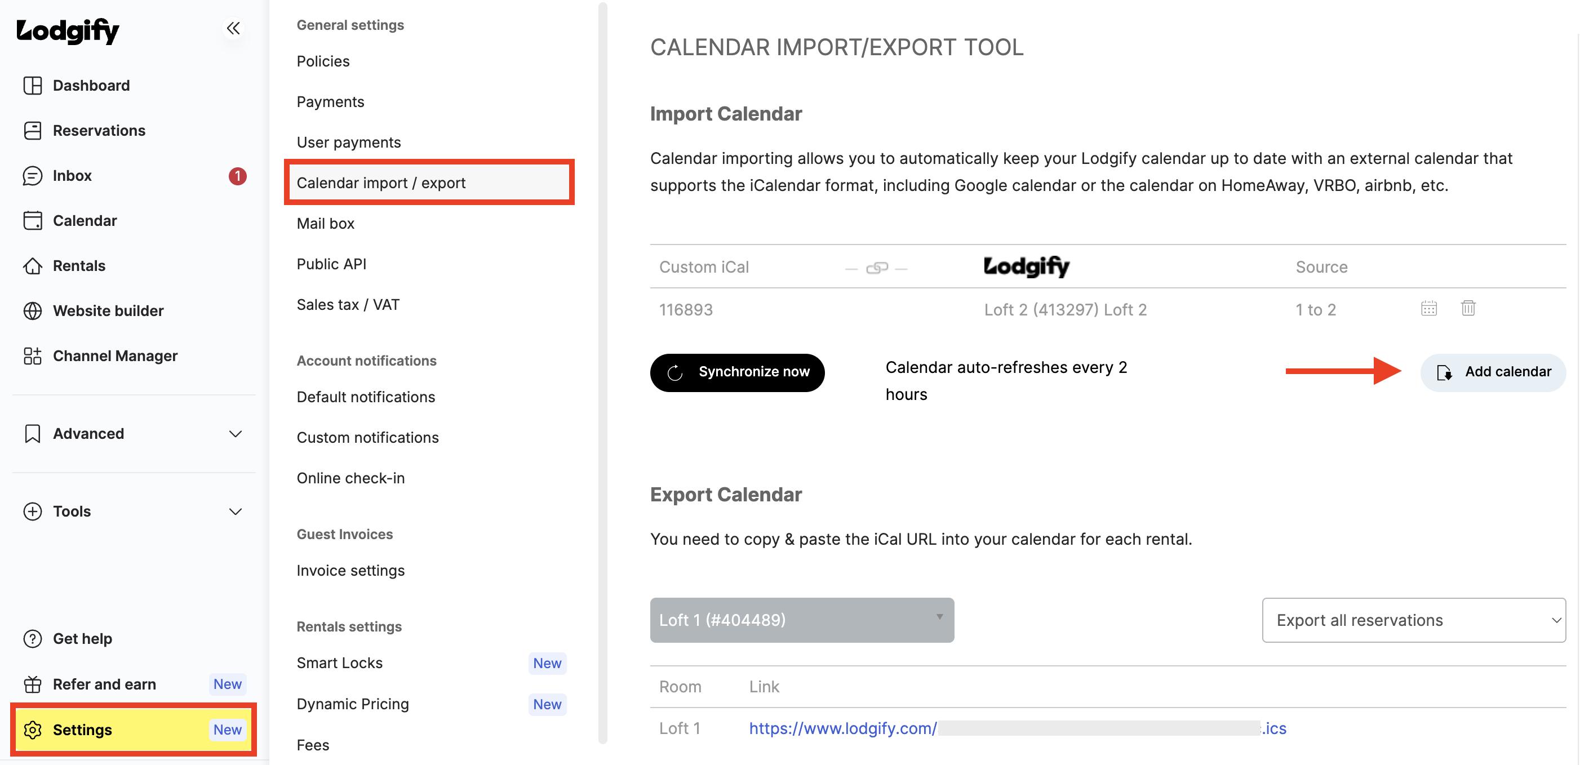Click the settings menu vertical scrollbar
The width and height of the screenshot is (1580, 765).
click(x=603, y=373)
